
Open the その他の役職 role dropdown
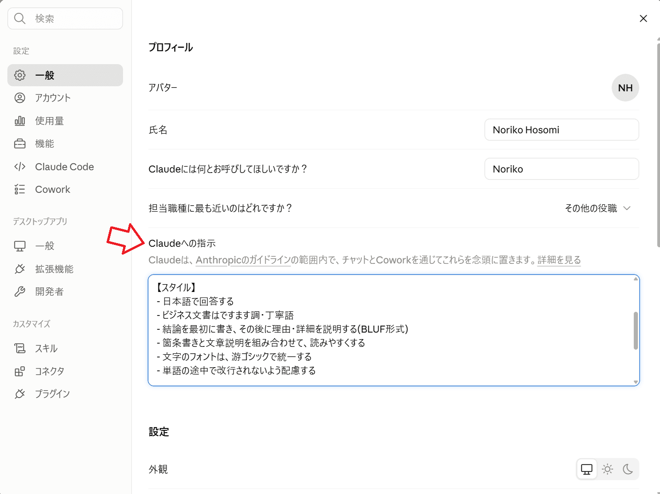click(598, 208)
